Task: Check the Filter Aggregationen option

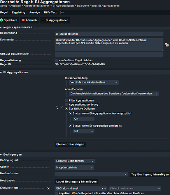Action: click(67, 101)
